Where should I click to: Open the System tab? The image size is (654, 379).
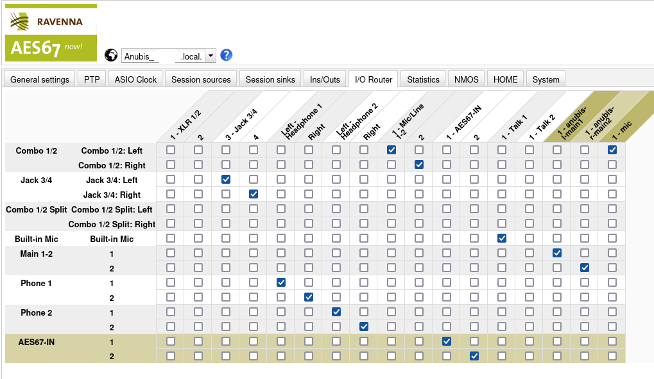(x=546, y=79)
